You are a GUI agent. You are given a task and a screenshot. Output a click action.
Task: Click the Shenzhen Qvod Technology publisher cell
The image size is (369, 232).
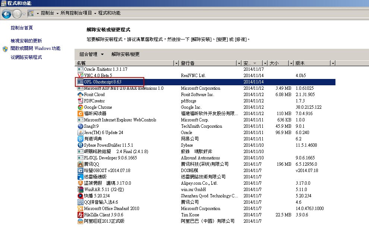coord(209,196)
